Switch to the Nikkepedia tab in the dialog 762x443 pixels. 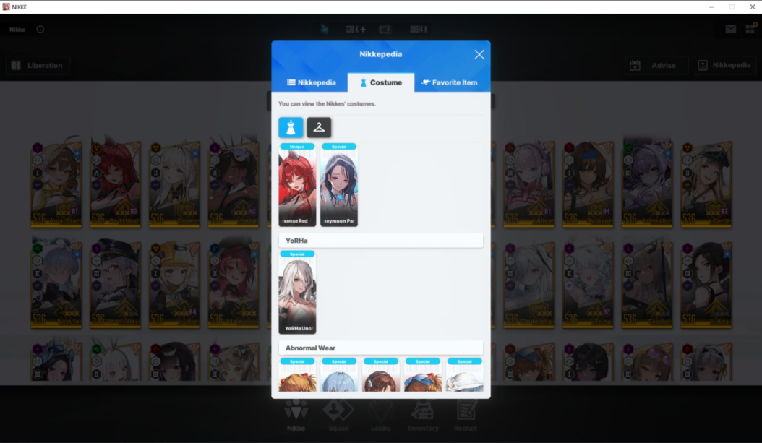click(312, 82)
